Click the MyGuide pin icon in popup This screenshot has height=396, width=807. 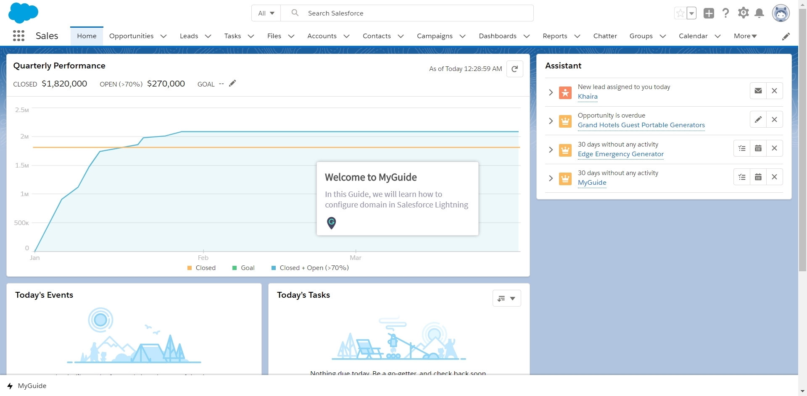point(332,223)
